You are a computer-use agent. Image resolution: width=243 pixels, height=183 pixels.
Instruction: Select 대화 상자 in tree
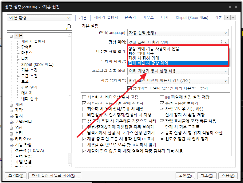pos(30,99)
